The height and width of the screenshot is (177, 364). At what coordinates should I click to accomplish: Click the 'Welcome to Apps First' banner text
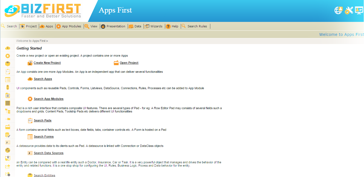tap(342, 34)
